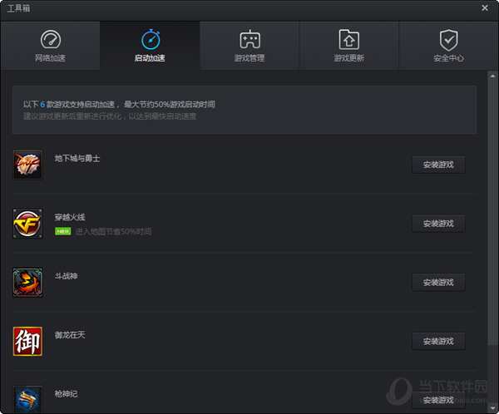This screenshot has width=499, height=414.
Task: Click the 御龙在天 game icon
Action: (x=27, y=341)
